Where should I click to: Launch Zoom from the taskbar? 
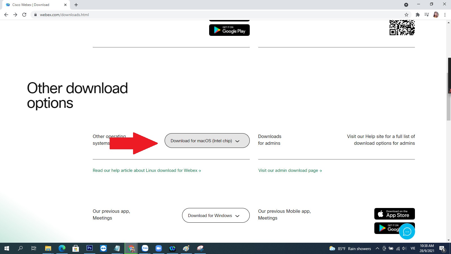tap(159, 249)
